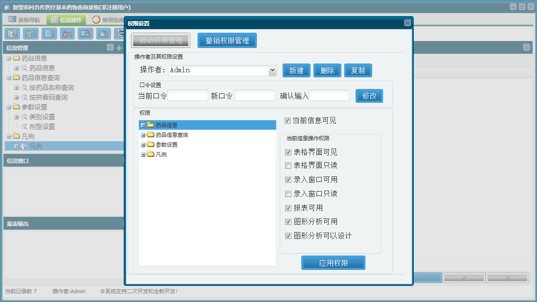Click the green checkmark confirm button at bottom right

(x=464, y=278)
